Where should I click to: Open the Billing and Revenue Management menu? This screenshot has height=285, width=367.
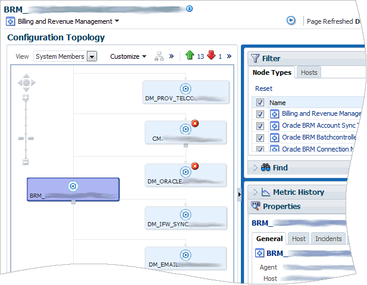[68, 21]
